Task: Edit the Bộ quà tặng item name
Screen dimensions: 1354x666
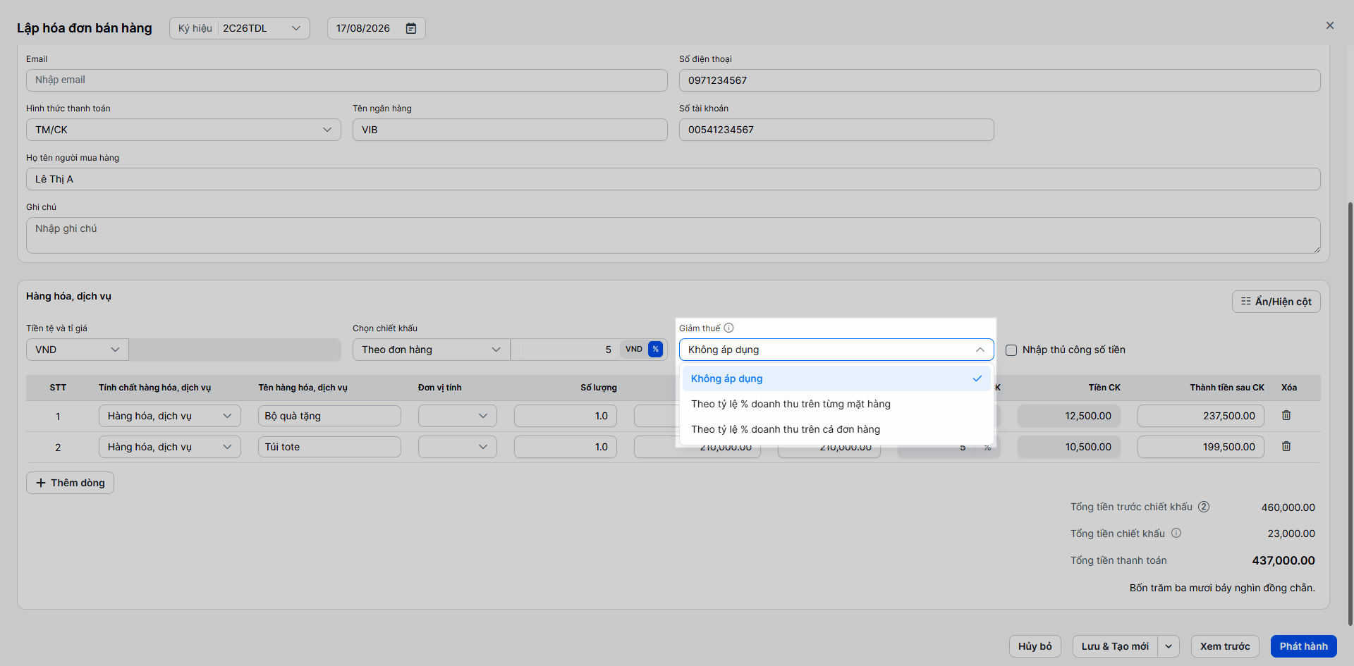Action: pos(329,416)
